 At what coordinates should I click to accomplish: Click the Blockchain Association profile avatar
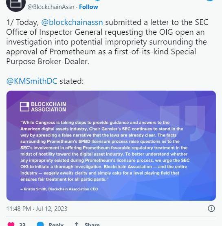tap(16, 4)
